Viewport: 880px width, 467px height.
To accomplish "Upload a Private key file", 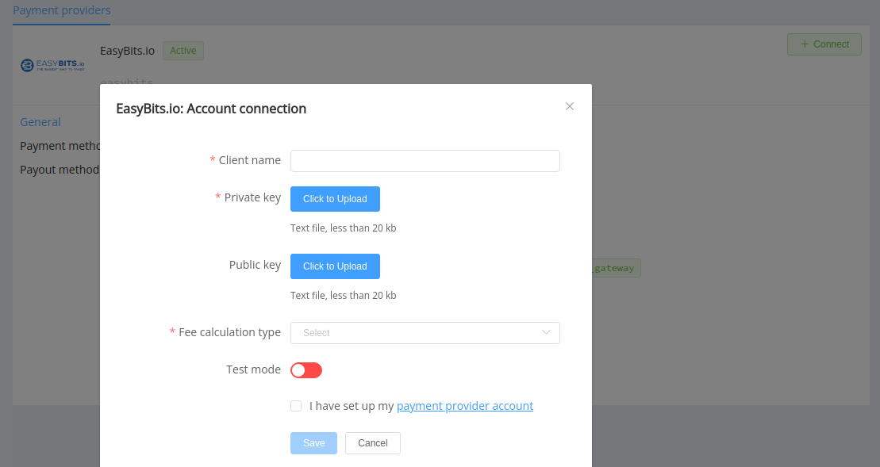I will click(335, 199).
